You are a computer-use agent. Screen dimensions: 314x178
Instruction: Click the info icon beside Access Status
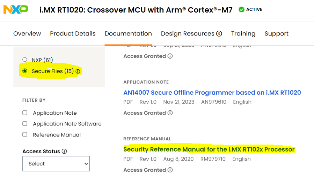(64, 151)
